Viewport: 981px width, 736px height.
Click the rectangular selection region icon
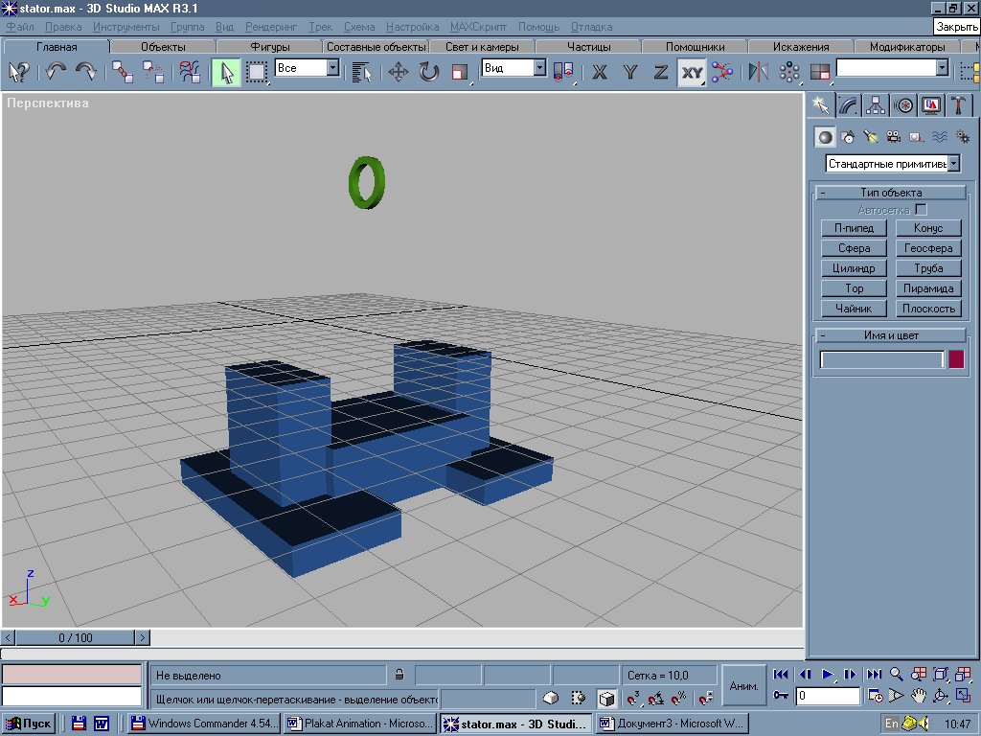tap(257, 71)
